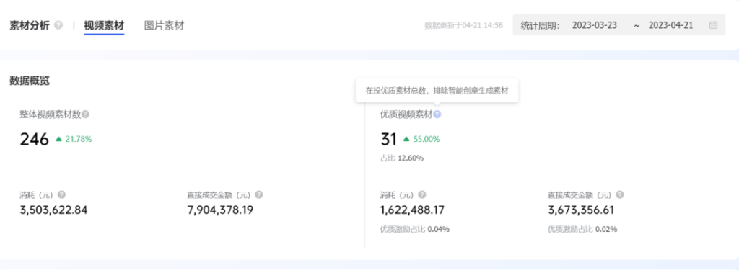
Task: Click the 31 quality video materials figure
Action: 388,139
